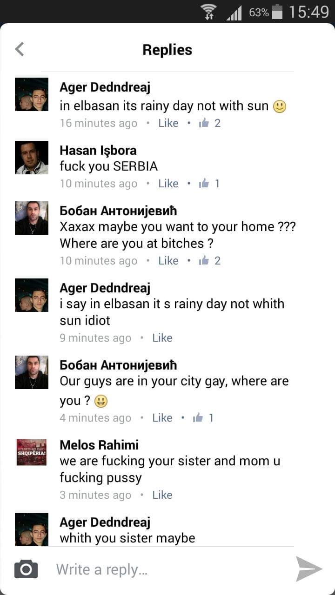This screenshot has height=595, width=335.
Task: Tap the '16 minutes ago' timestamp
Action: [98, 123]
